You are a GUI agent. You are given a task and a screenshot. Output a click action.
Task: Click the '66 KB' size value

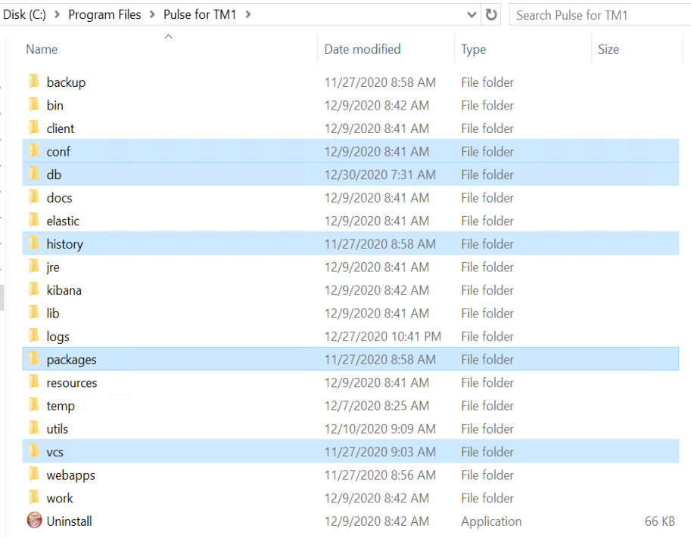click(660, 521)
